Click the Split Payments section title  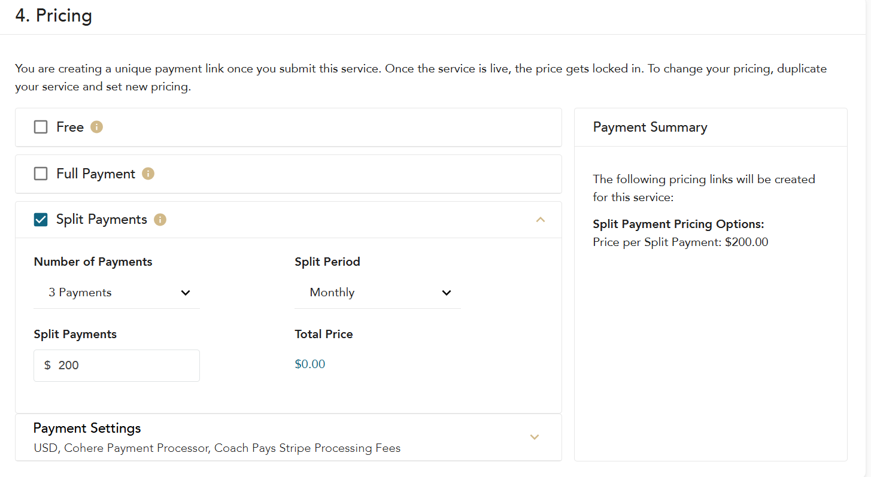click(x=102, y=220)
